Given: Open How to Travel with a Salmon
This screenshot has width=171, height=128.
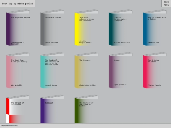Looking at the screenshot, I should tap(155, 27).
